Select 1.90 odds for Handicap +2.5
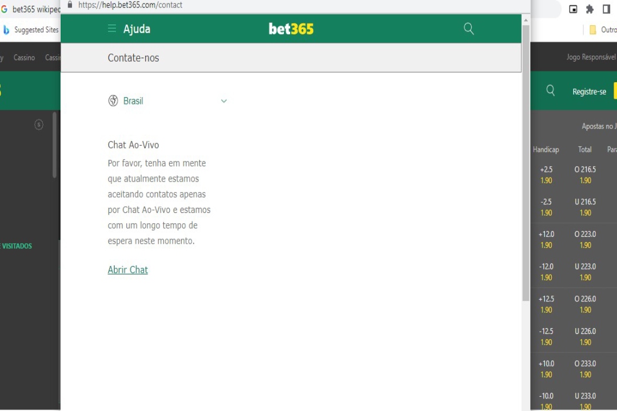This screenshot has height=411, width=617. (546, 175)
